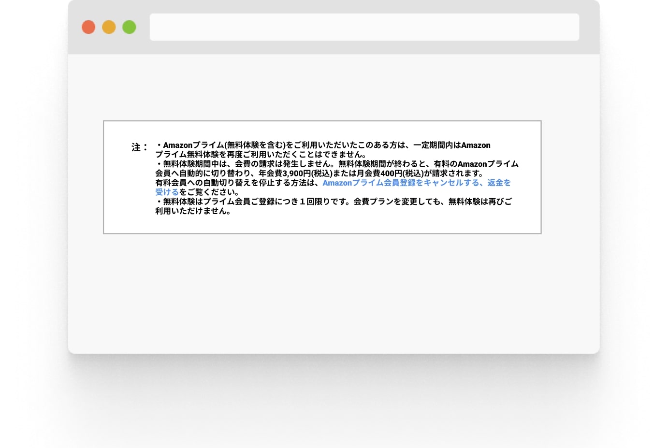Click the red close window dot
The height and width of the screenshot is (448, 668).
[x=88, y=27]
